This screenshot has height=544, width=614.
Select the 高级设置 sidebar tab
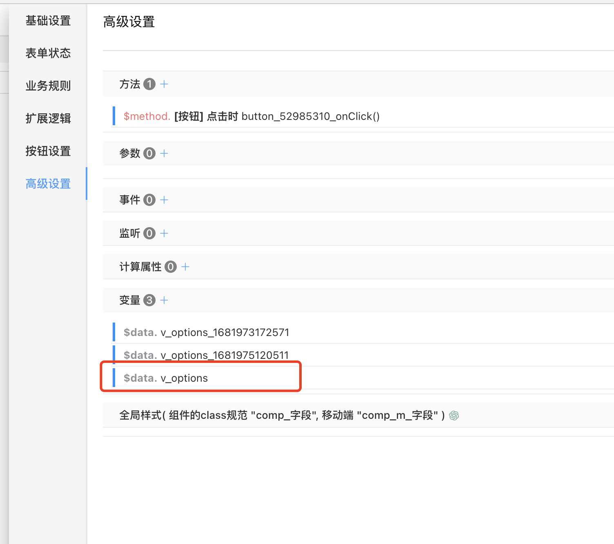pos(48,184)
